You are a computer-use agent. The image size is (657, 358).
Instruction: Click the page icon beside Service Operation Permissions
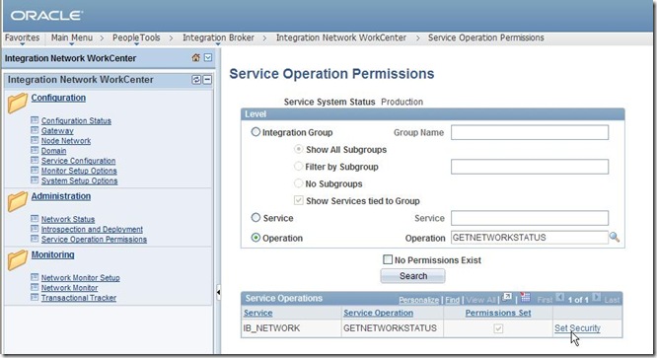point(35,239)
